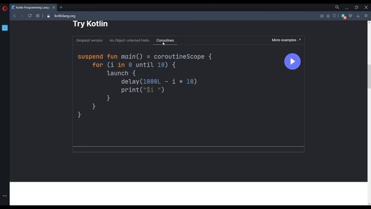
Task: Open the extensions cube icon
Action: pos(350,16)
